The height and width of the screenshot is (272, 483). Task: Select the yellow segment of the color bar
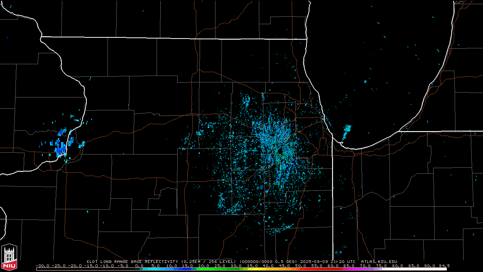pyautogui.click(x=258, y=269)
